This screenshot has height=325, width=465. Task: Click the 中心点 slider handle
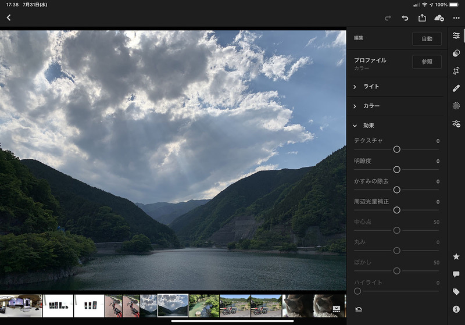(x=396, y=230)
